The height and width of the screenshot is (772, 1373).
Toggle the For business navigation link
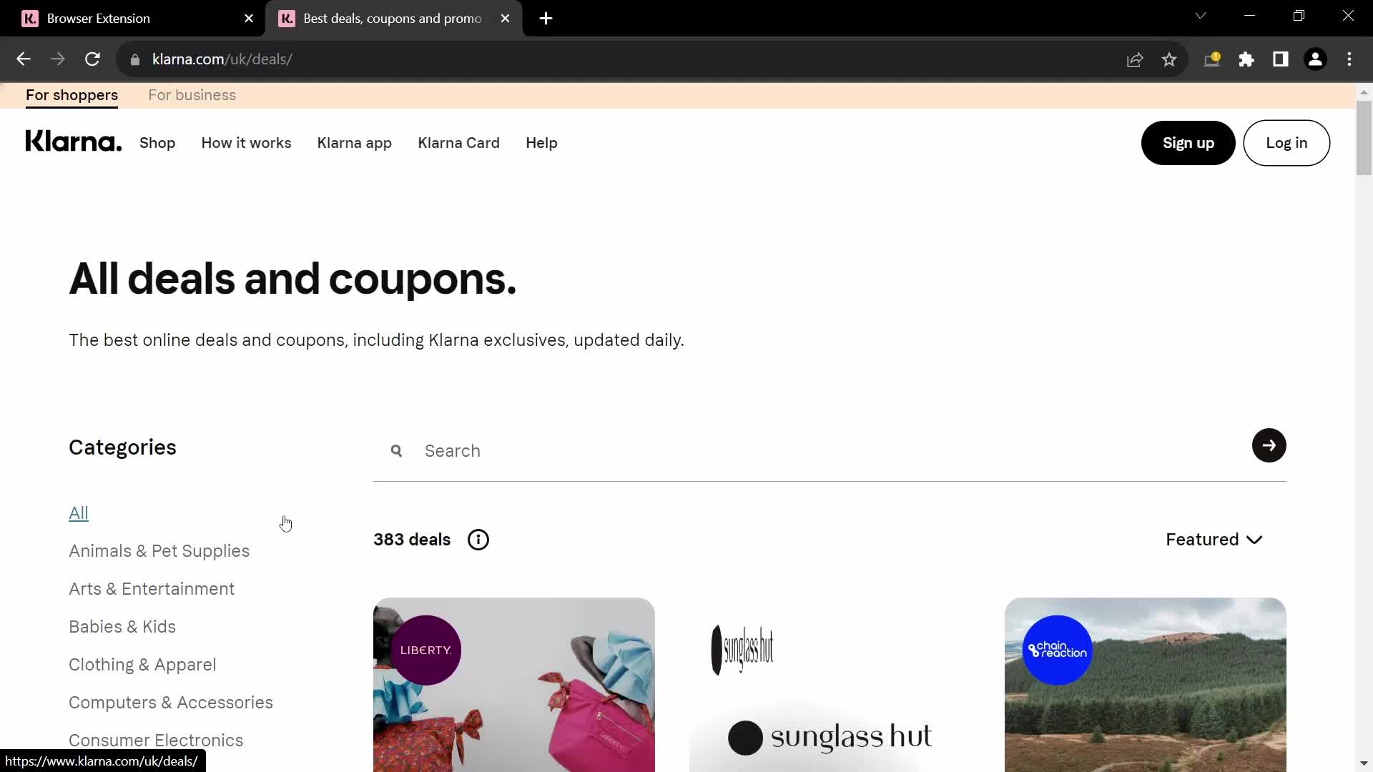(x=192, y=95)
